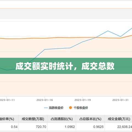Image resolution: width=132 pixels, height=132 pixels.
Task: Select the 占流通股比(%) column header
Action: tap(62, 119)
